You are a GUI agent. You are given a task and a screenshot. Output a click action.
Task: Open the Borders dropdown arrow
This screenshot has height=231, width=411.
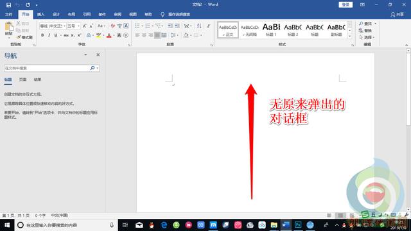(x=201, y=35)
